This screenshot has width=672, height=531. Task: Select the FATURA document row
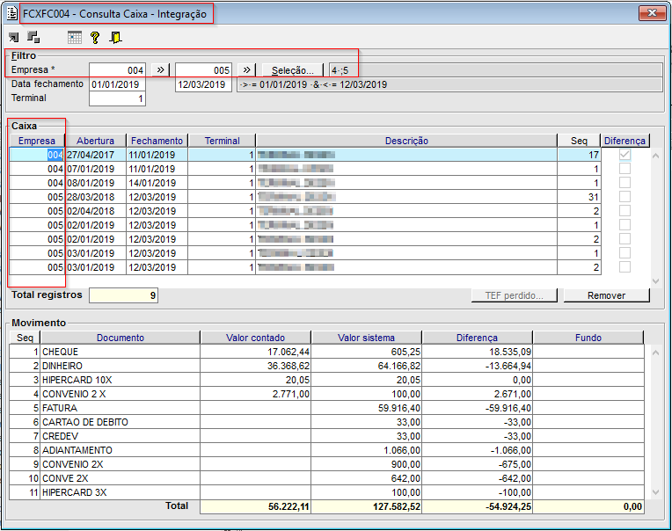(x=326, y=408)
